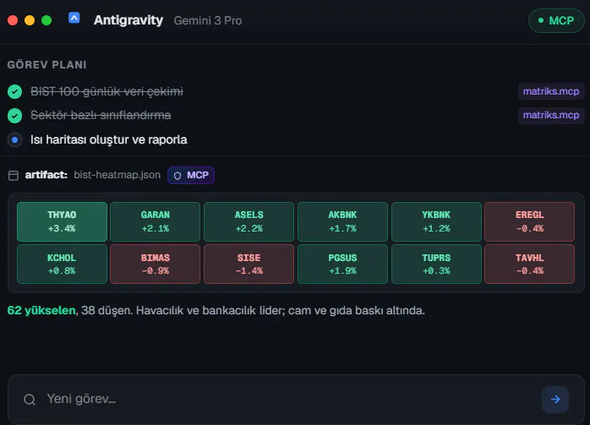Open the bist-heatmap.json artifact
Image resolution: width=590 pixels, height=425 pixels.
117,175
